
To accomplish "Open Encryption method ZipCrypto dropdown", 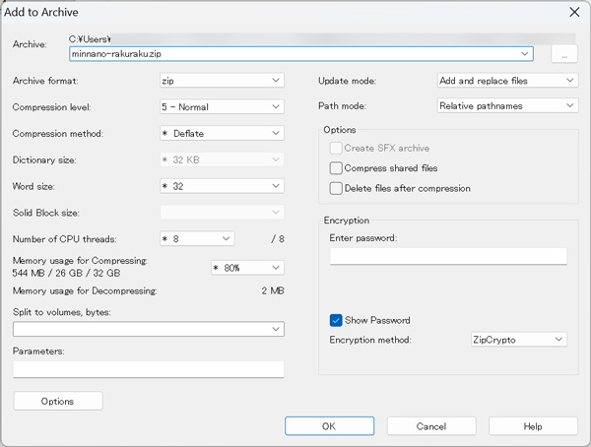I will (519, 340).
